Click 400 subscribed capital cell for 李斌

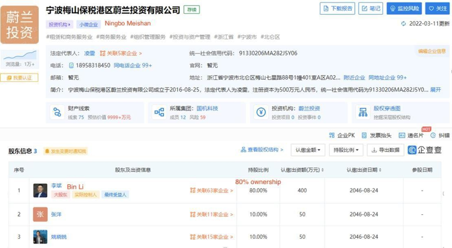(x=302, y=190)
